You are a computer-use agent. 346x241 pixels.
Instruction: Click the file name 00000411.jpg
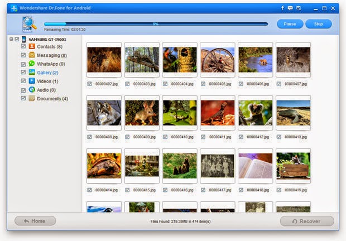click(x=220, y=137)
